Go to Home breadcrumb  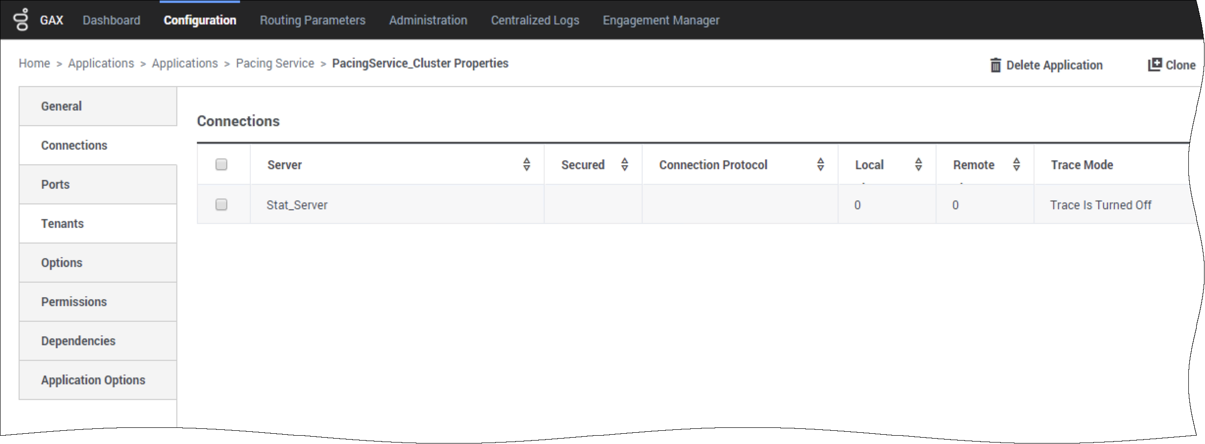[x=34, y=63]
